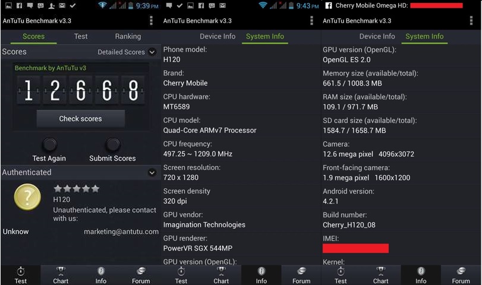The width and height of the screenshot is (482, 285).
Task: Tap Chart trophy icon in left panel bottom bar
Action: coord(61,271)
